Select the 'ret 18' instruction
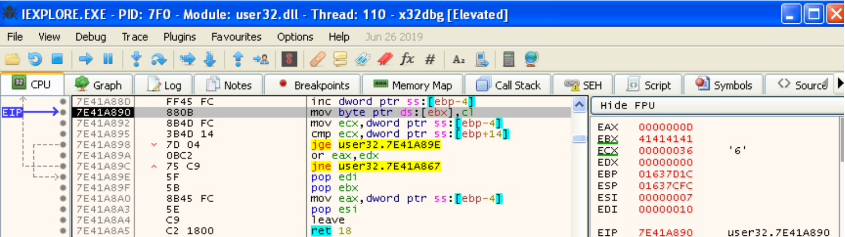The height and width of the screenshot is (237, 845). [331, 230]
